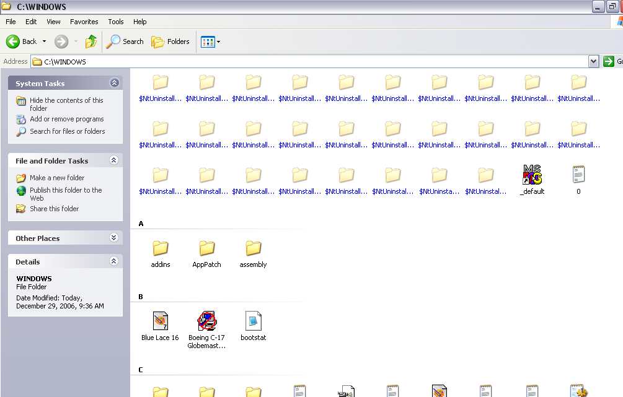Expand the address bar dropdown
This screenshot has width=623, height=397.
(593, 61)
